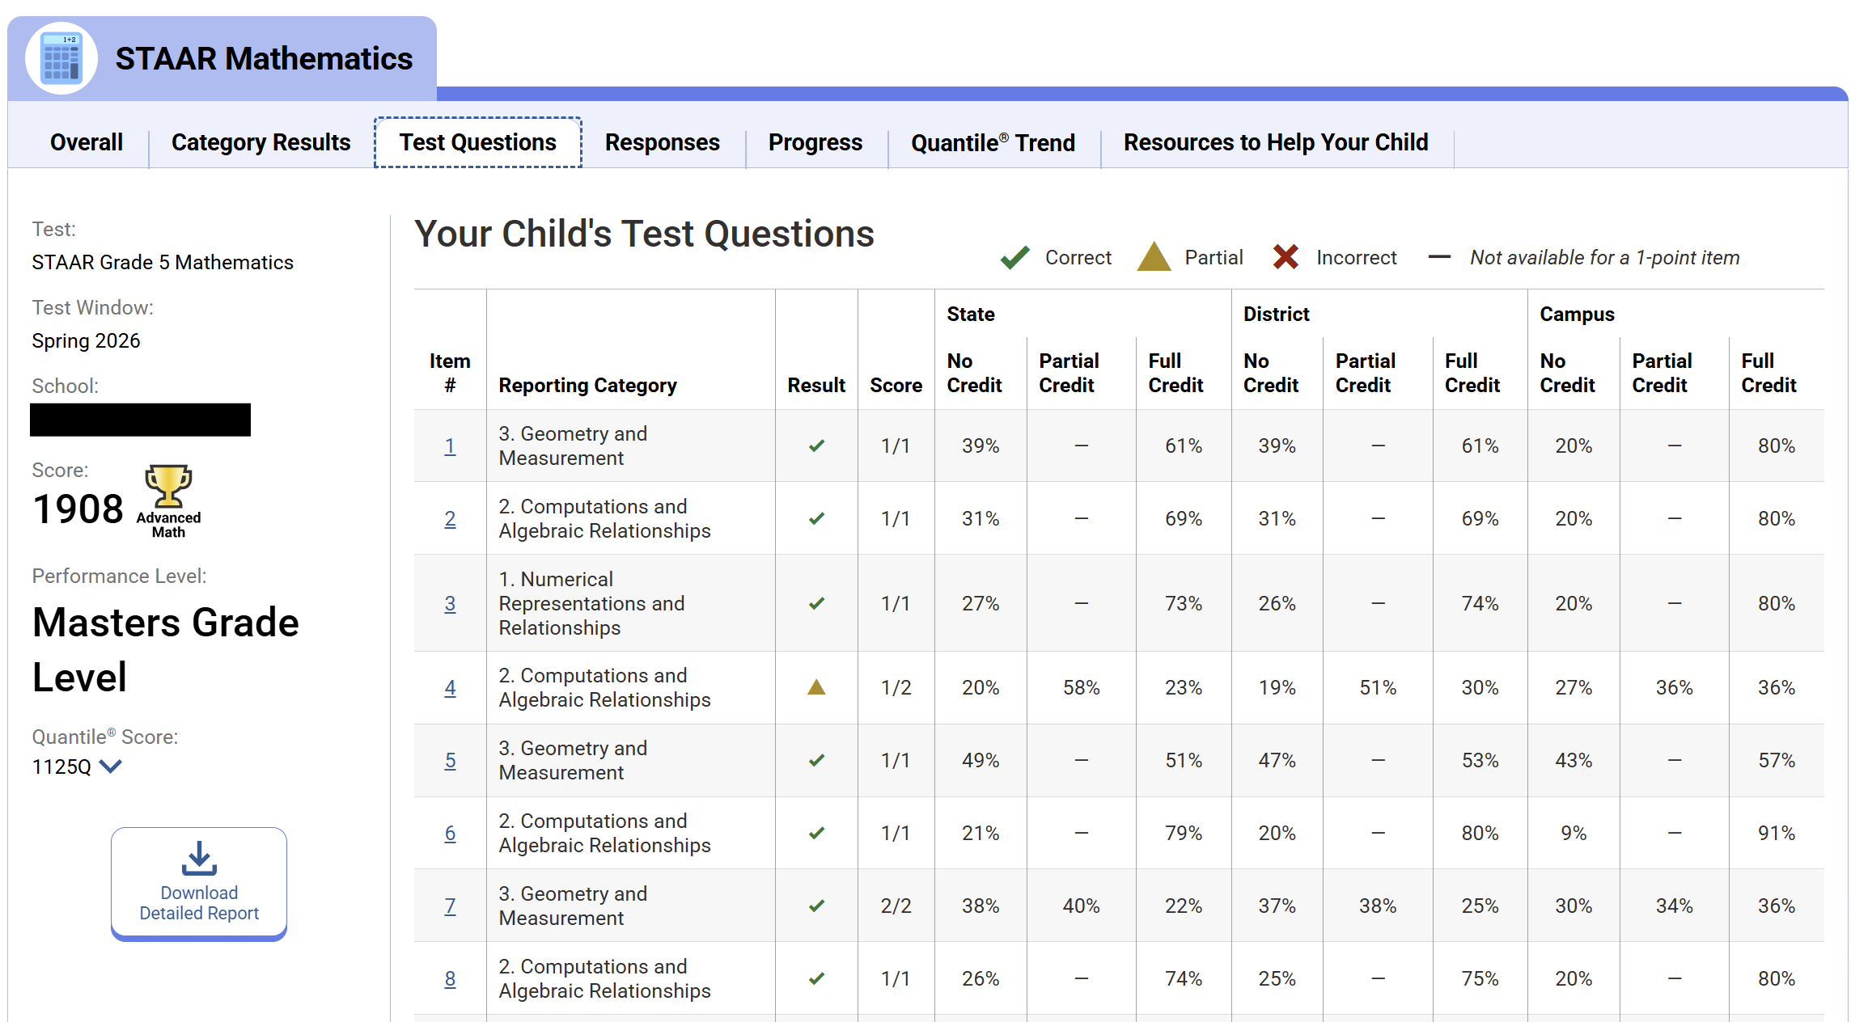Screen dimensions: 1851x1022
Task: Open the Overall tab
Action: 87,142
